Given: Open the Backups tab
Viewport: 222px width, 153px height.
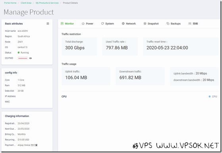Looking at the screenshot, I should (x=174, y=24).
